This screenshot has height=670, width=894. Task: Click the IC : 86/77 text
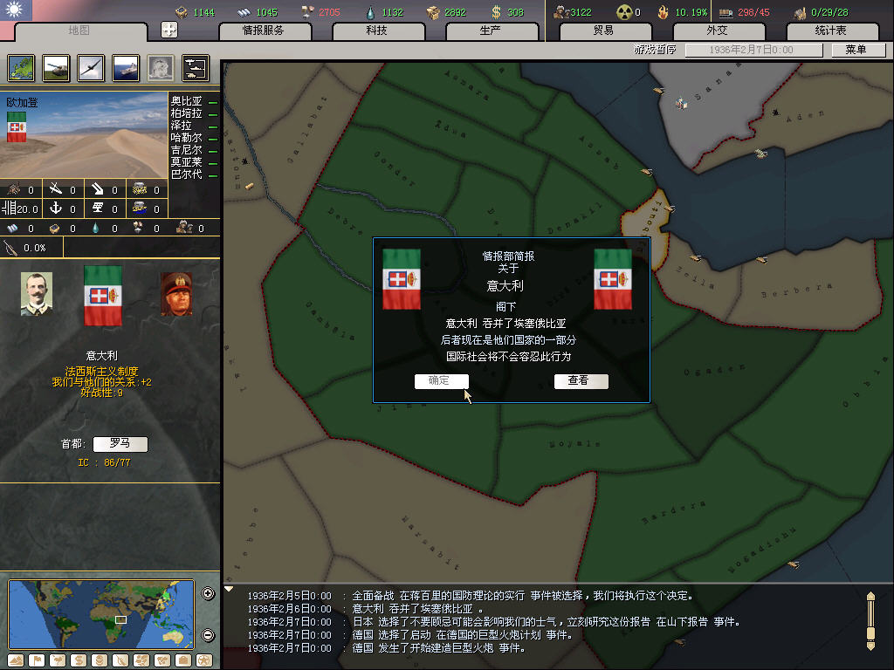pyautogui.click(x=105, y=462)
